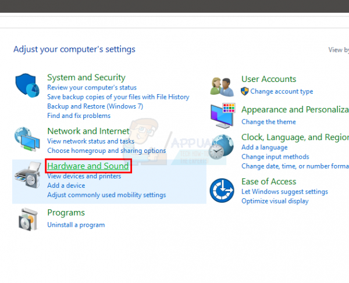This screenshot has height=283, width=349.
Task: Open View devices and printers
Action: point(84,176)
